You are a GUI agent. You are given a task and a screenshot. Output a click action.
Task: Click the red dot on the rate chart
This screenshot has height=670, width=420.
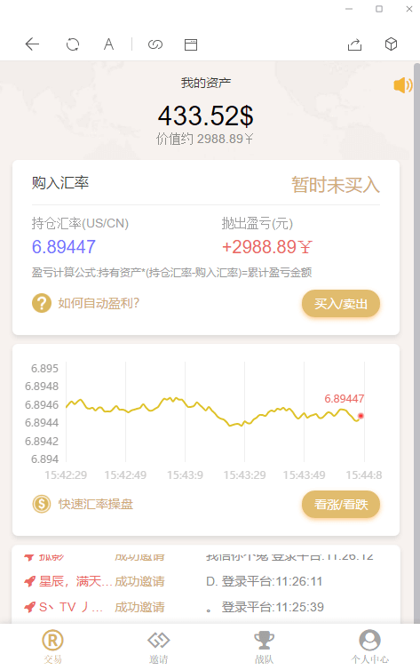pos(361,416)
